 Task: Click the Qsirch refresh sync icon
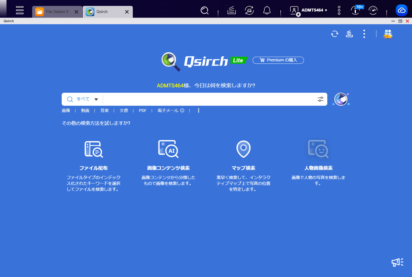point(334,34)
